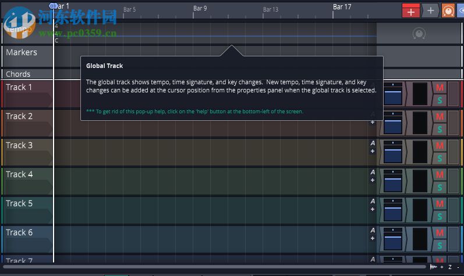
Task: Click the zoom-in plus at bottom right
Action: (x=442, y=267)
